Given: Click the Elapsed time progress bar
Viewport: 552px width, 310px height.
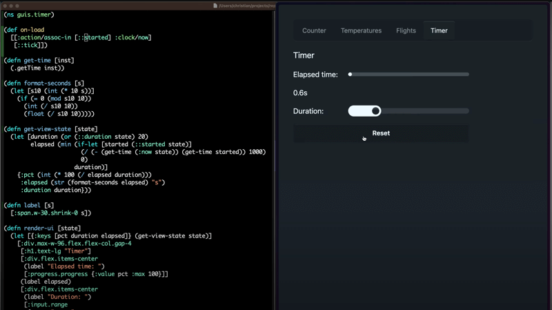Looking at the screenshot, I should (x=408, y=75).
